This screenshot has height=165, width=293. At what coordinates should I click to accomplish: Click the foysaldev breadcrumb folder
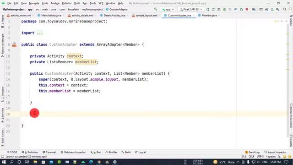point(73,9)
